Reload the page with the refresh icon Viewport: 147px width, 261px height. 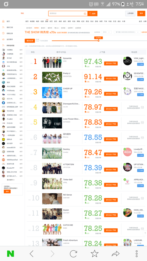(73, 254)
